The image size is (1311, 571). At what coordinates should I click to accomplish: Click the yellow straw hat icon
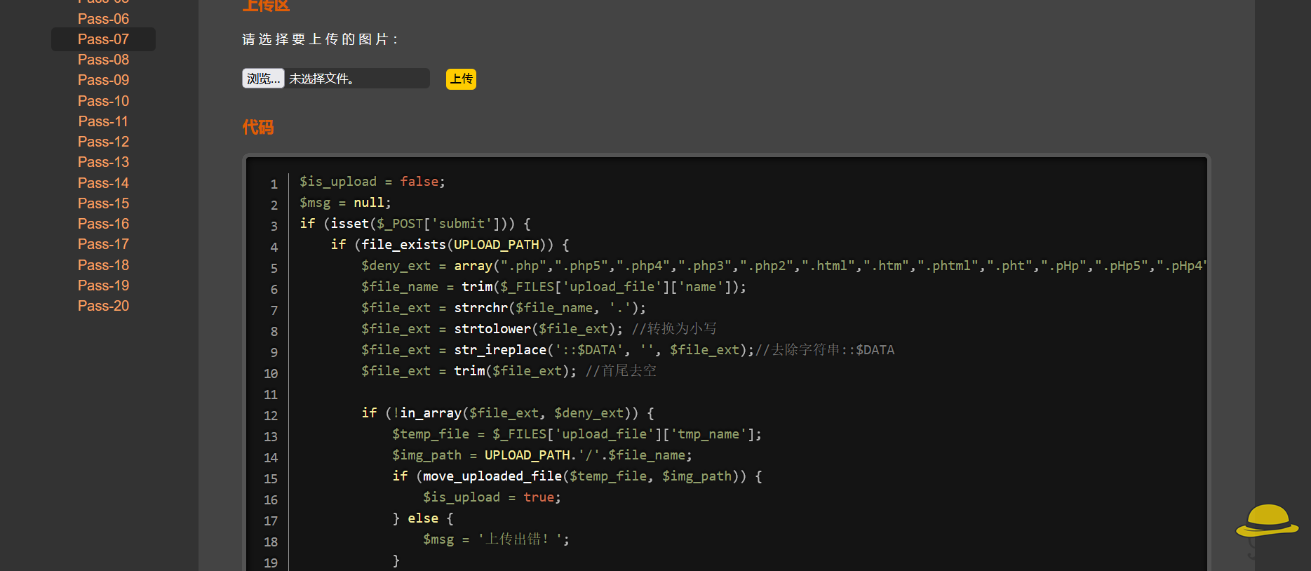coord(1267,521)
